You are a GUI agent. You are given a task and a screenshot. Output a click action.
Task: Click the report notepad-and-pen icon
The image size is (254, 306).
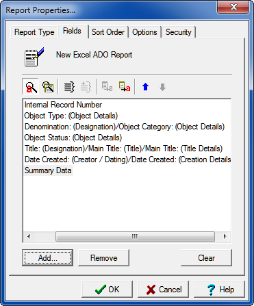[x=34, y=57]
